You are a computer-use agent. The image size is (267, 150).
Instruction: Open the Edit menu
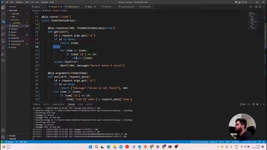click(x=12, y=2)
